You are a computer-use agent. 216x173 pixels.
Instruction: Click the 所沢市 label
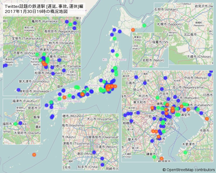tap(143, 96)
